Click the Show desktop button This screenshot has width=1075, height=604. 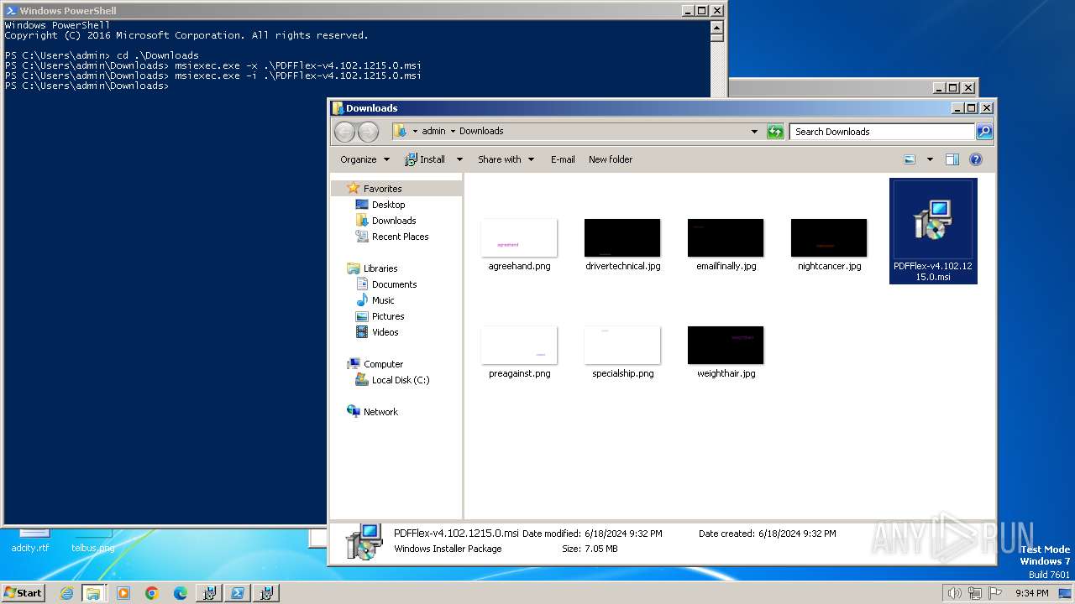1067,593
